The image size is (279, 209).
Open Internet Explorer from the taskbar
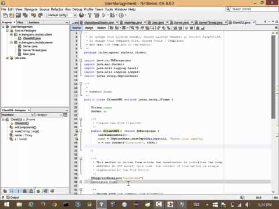31,204
